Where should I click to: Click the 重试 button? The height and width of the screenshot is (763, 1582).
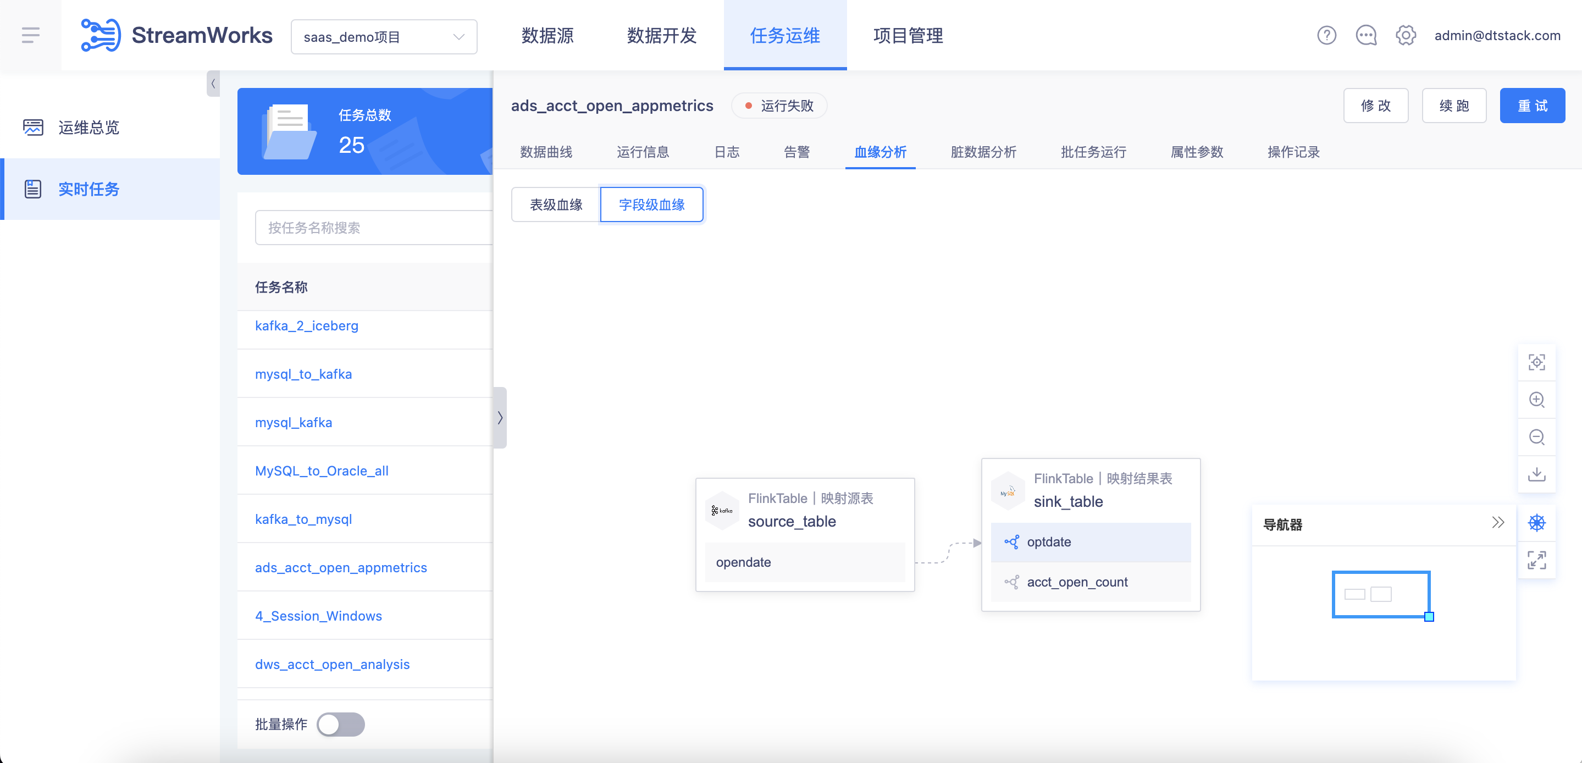1533,106
